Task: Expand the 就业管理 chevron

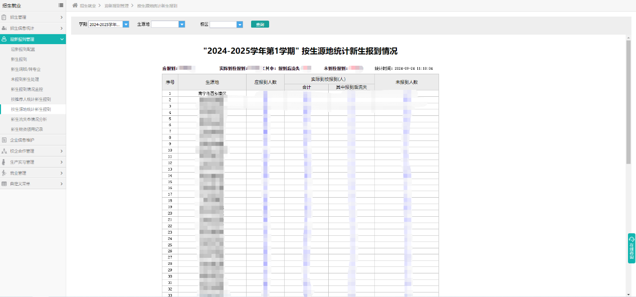Action: pyautogui.click(x=61, y=173)
